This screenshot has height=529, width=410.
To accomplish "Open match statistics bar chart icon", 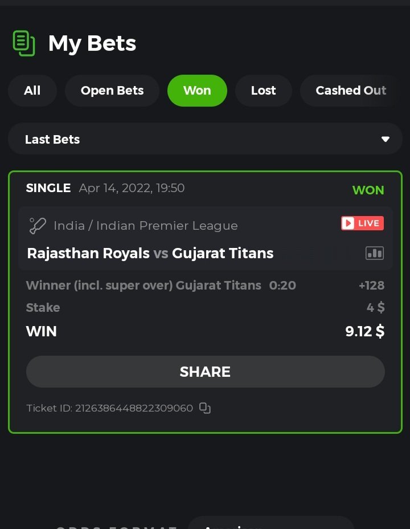I will [x=375, y=253].
